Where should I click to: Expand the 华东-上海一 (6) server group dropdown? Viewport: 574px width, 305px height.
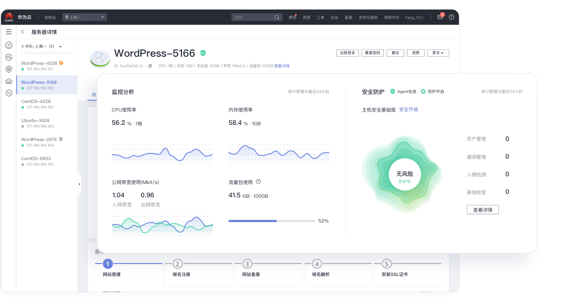[x=42, y=46]
